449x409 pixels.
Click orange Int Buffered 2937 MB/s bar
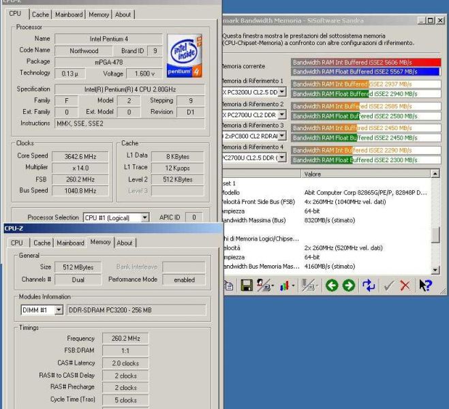point(366,85)
